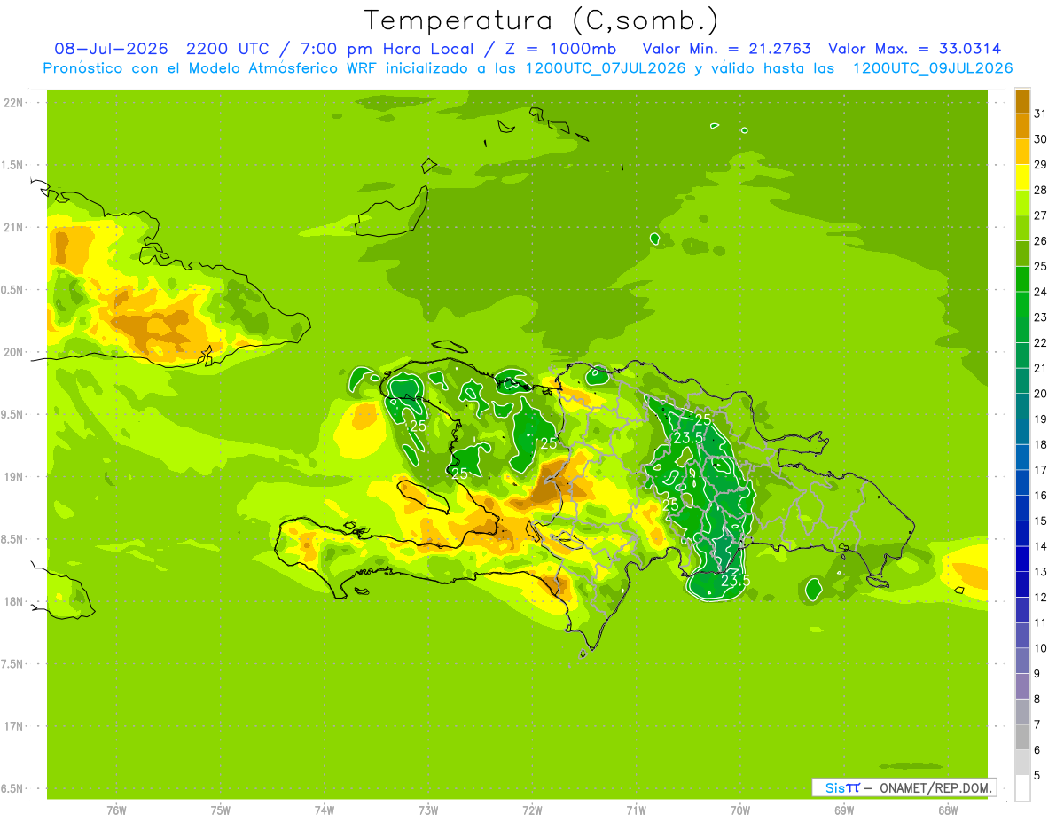Image resolution: width=1064 pixels, height=822 pixels.
Task: Click the colorbar label "28"
Action: pyautogui.click(x=1041, y=191)
